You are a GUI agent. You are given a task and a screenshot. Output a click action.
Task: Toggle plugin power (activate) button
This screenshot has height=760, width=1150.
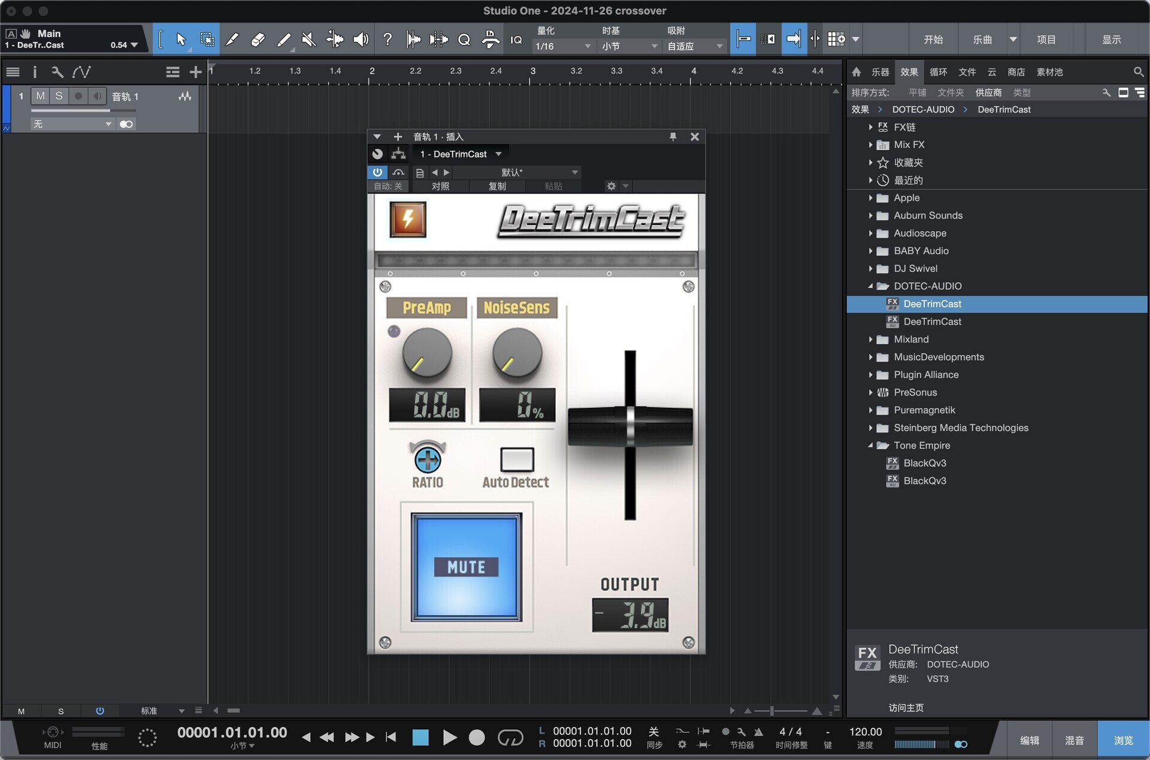point(377,172)
